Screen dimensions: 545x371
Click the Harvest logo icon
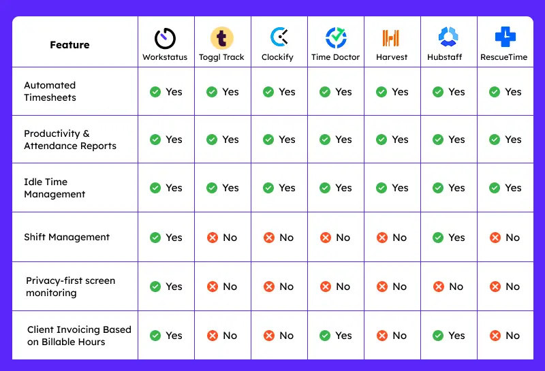point(391,37)
